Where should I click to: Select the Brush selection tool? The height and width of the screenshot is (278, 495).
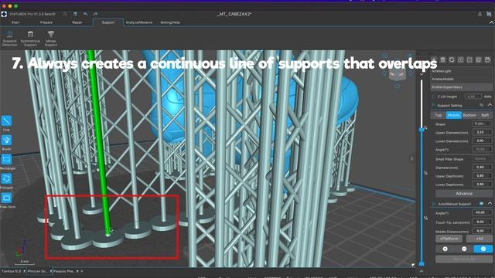pyautogui.click(x=6, y=141)
